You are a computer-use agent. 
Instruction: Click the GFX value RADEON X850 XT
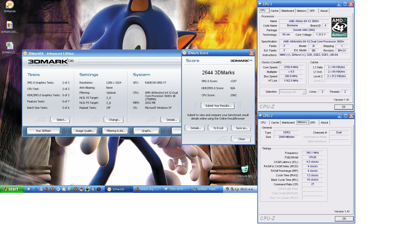[155, 83]
